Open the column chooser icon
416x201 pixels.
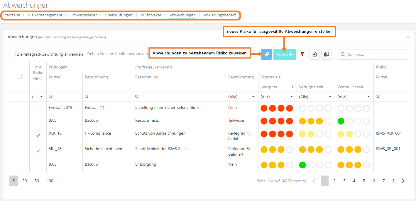[327, 54]
